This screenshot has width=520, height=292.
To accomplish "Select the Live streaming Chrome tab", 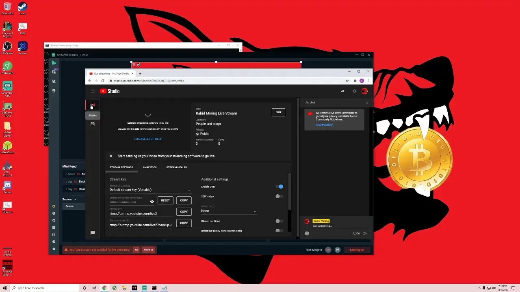I will pos(111,73).
